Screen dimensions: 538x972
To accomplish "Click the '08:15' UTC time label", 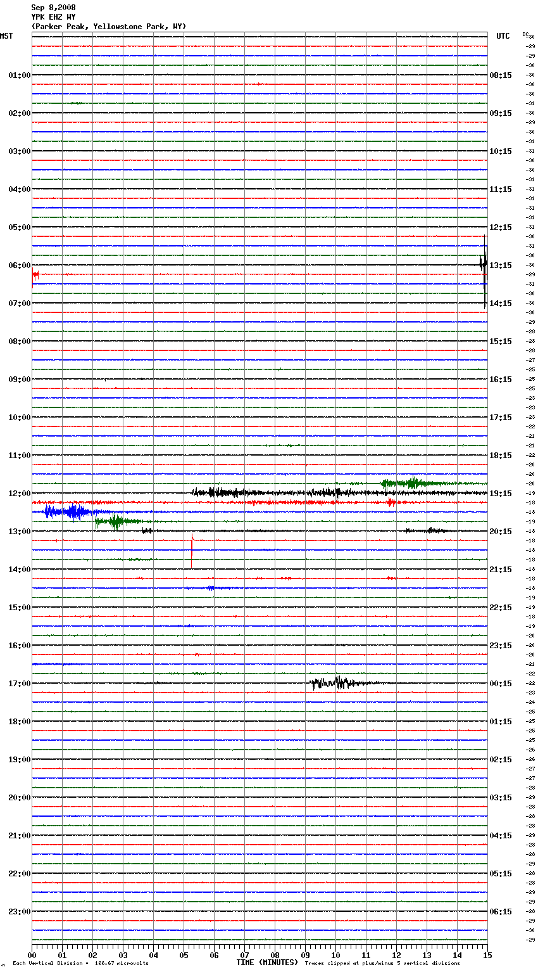I will tap(501, 75).
